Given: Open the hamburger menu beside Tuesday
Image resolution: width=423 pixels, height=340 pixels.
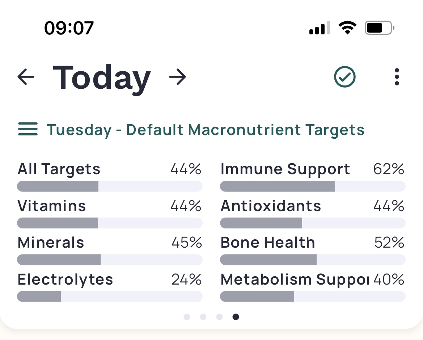Looking at the screenshot, I should click(x=28, y=129).
